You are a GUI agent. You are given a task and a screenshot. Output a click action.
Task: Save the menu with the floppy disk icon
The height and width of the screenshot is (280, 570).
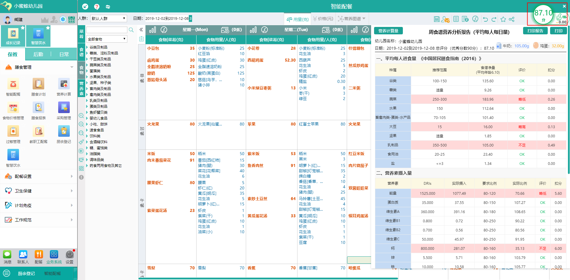(x=437, y=19)
